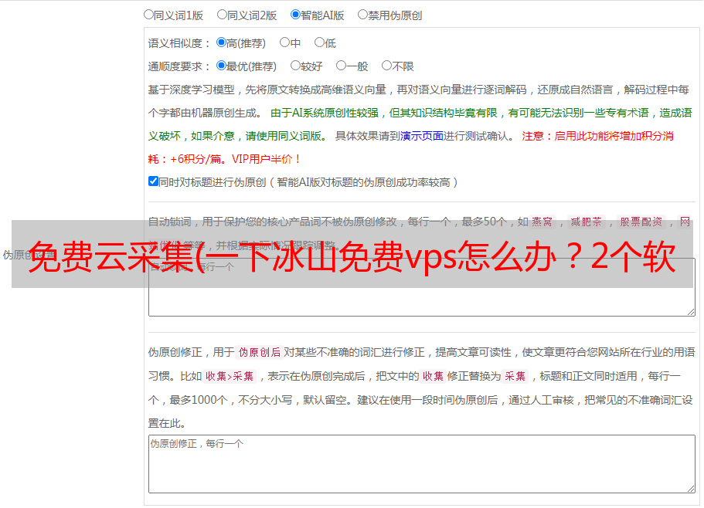Focus the 自动锁词 textarea

click(422, 287)
